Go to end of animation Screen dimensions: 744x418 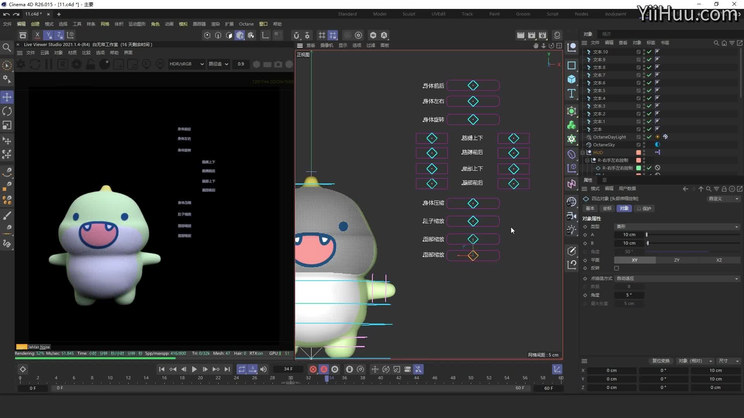coord(227,369)
